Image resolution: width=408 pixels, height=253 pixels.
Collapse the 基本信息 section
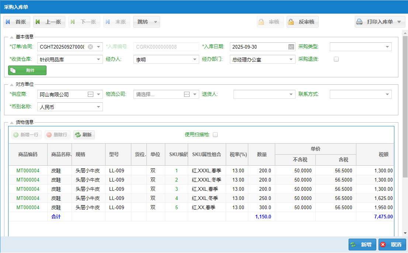pos(12,37)
